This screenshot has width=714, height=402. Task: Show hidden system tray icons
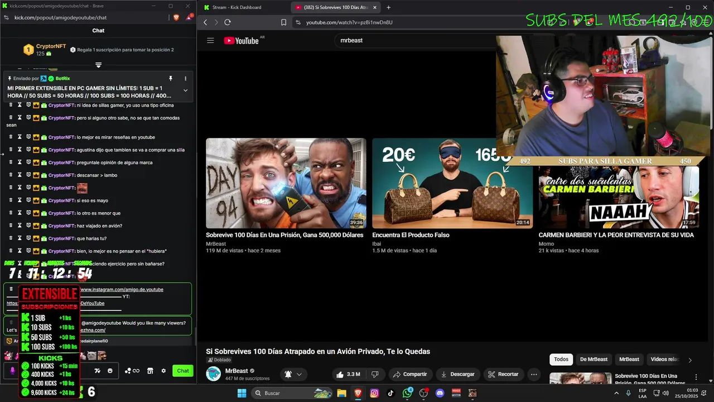point(616,393)
